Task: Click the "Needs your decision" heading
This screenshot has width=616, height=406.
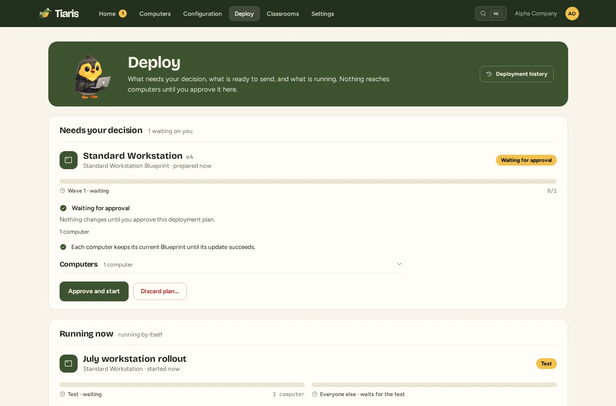Action: (x=101, y=130)
